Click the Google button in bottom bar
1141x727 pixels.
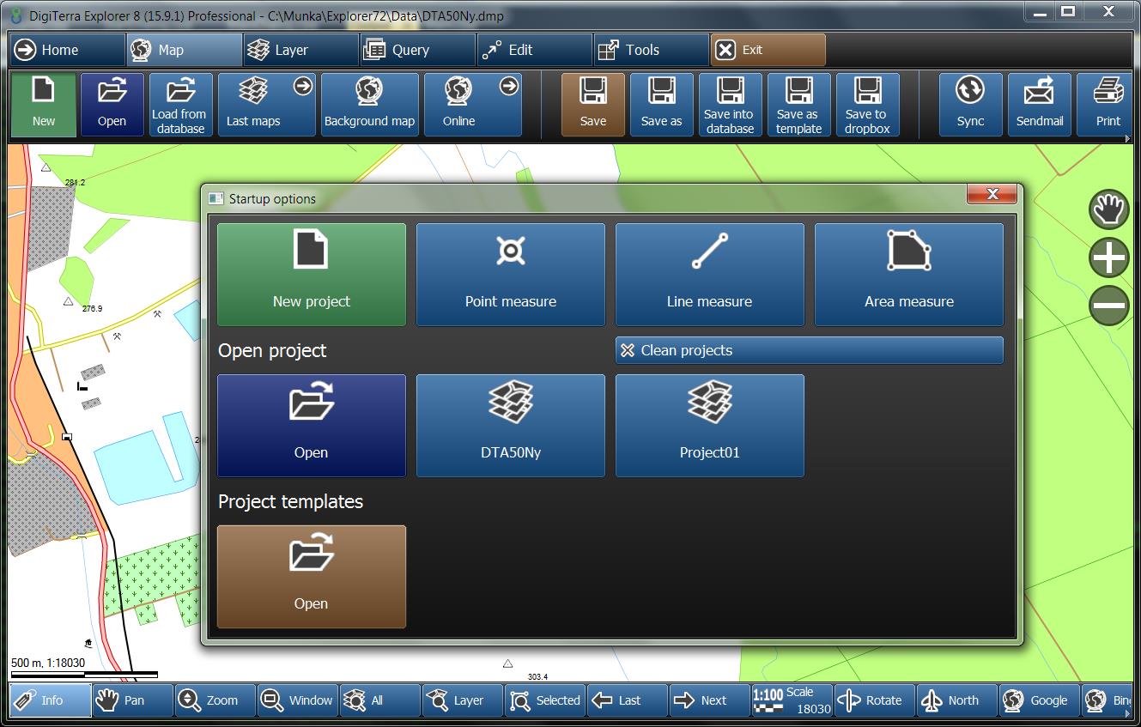coord(1040,700)
